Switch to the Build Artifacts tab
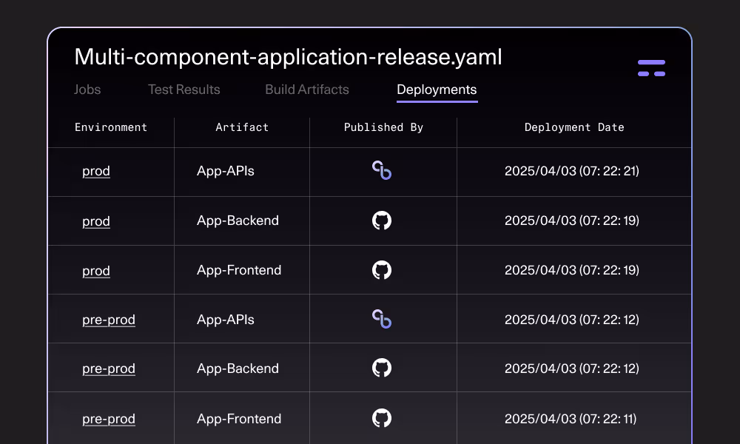Image resolution: width=740 pixels, height=444 pixels. [306, 90]
